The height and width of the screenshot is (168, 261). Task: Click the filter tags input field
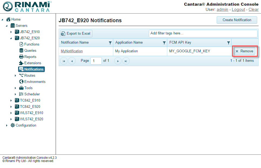[203, 34]
